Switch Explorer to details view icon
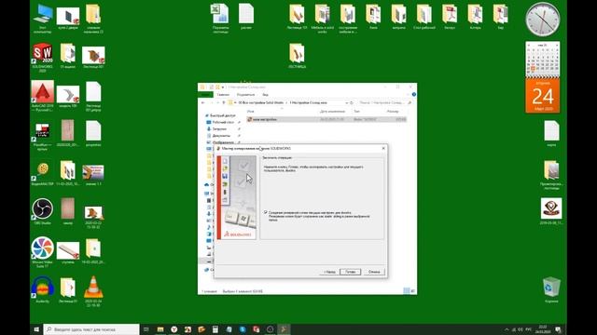The image size is (597, 335). coord(407,291)
